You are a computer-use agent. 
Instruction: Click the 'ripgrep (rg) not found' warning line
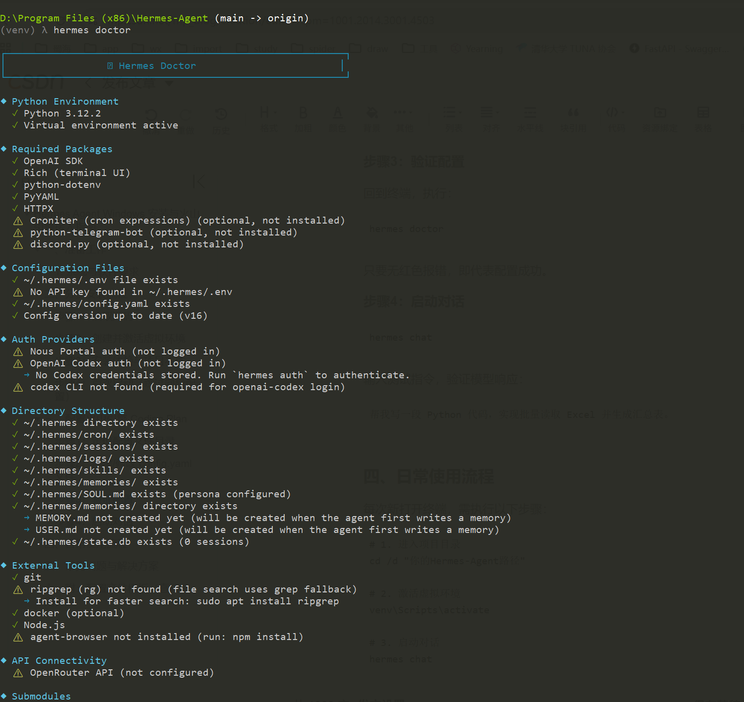193,589
